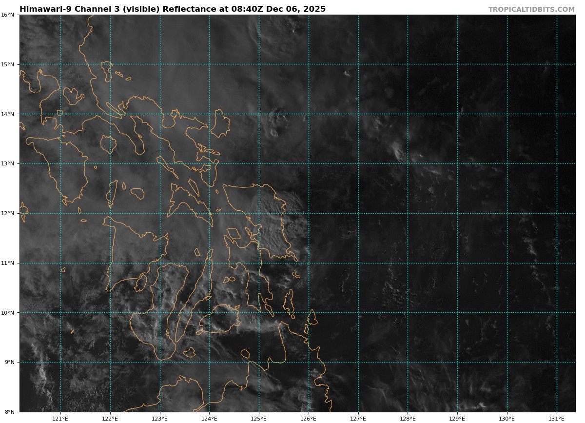Image resolution: width=585 pixels, height=423 pixels.
Task: Click grid intersection at 10°N and 129°E
Action: pyautogui.click(x=457, y=313)
